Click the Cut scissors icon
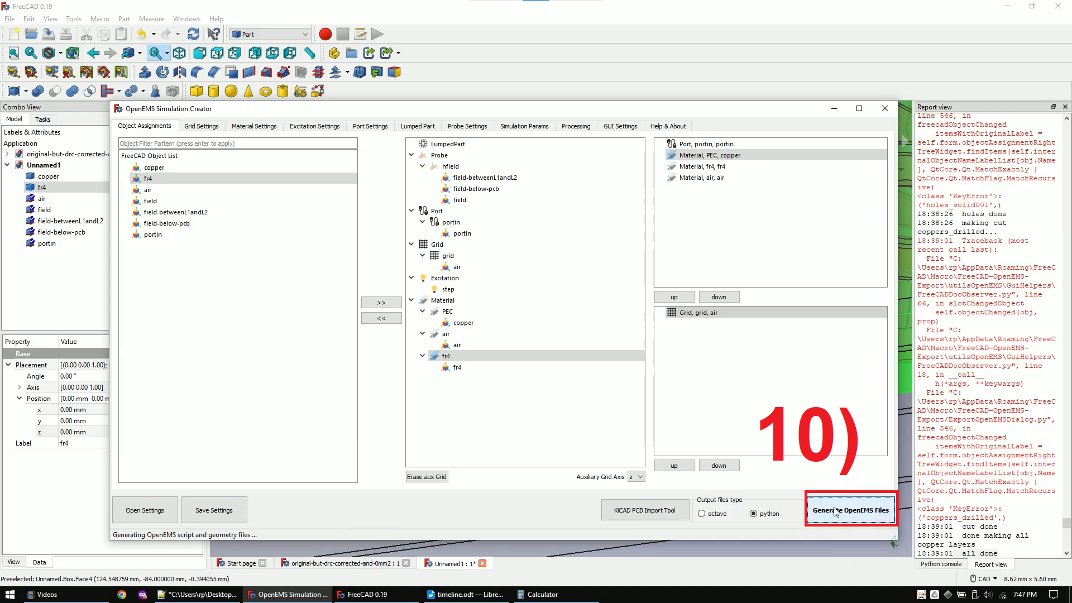 point(87,34)
